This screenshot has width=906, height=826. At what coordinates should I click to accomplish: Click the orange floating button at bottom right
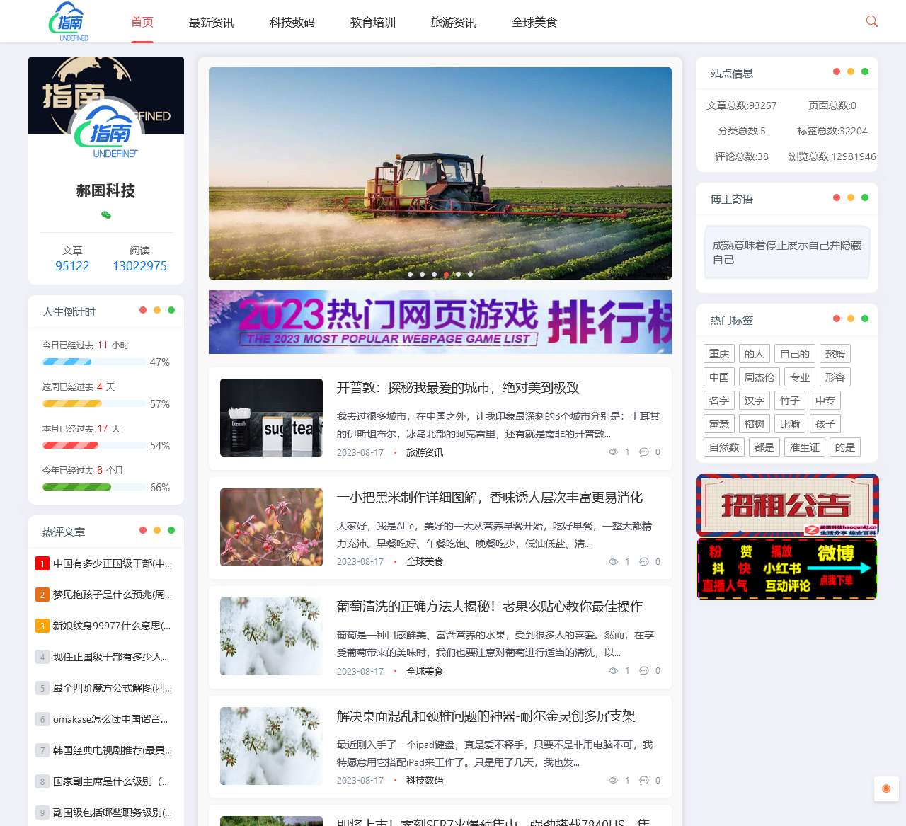(x=885, y=788)
